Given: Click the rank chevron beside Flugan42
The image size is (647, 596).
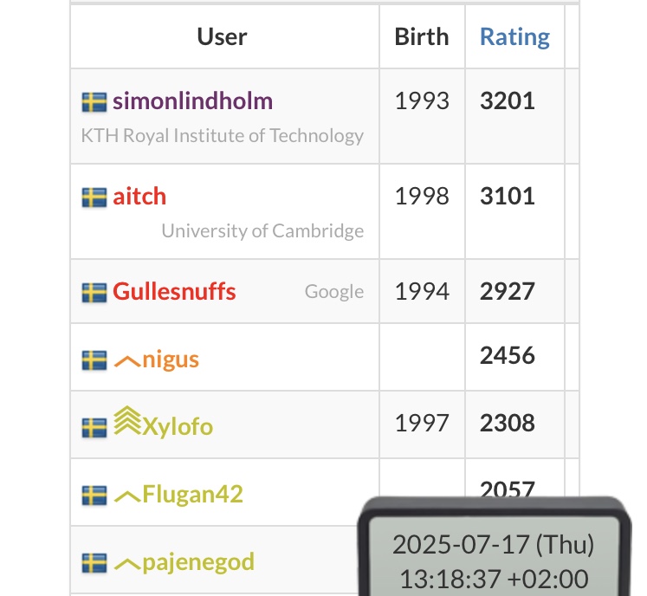Looking at the screenshot, I should (127, 496).
